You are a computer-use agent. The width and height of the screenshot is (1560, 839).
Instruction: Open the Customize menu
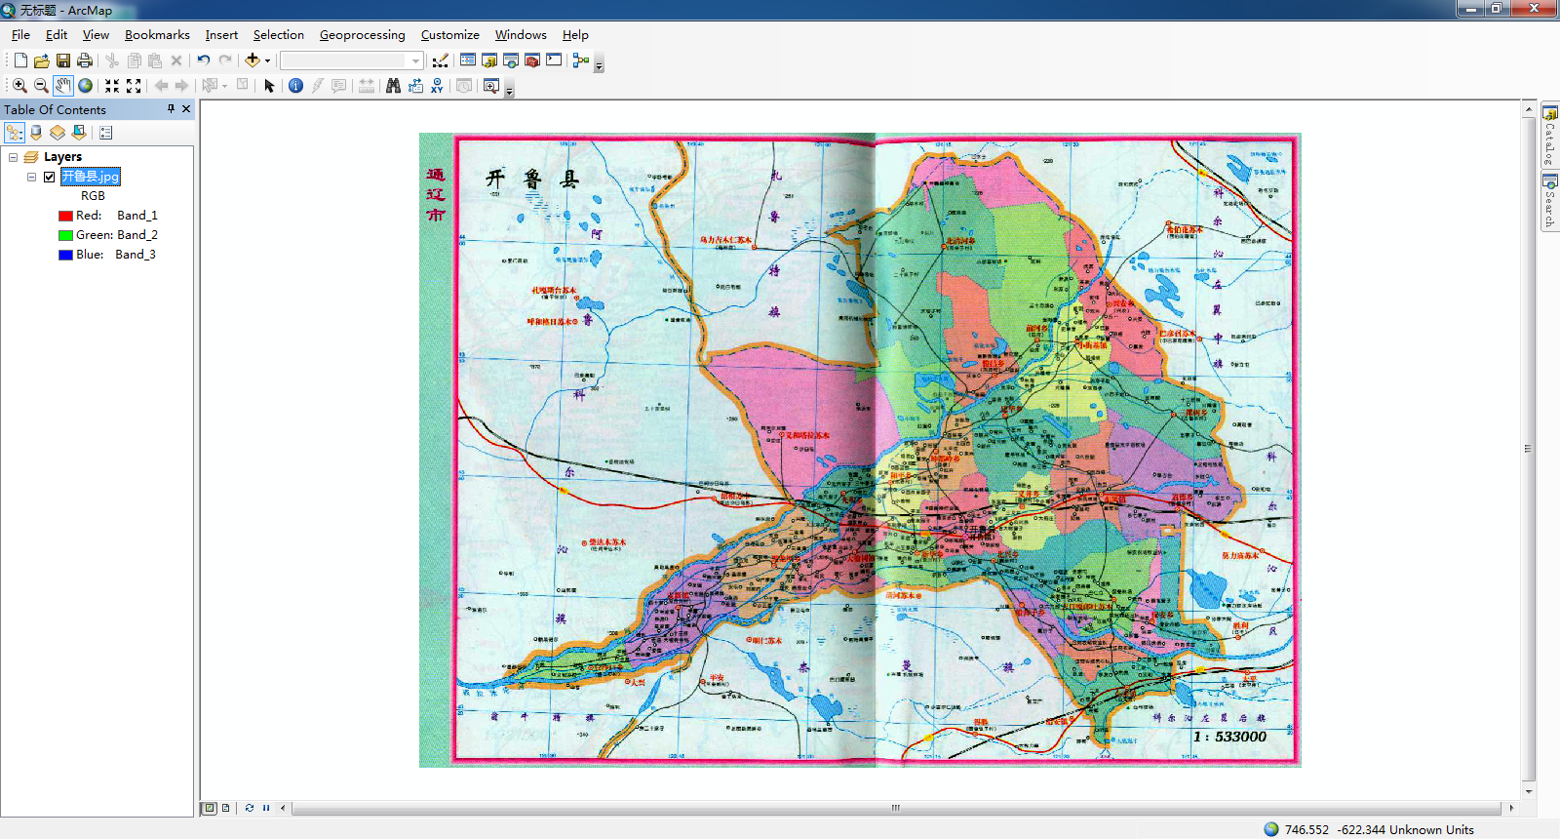point(449,34)
